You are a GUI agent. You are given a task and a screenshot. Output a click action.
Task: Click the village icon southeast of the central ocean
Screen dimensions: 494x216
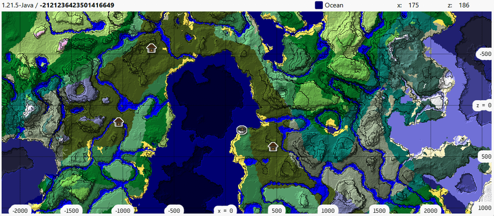(x=273, y=146)
